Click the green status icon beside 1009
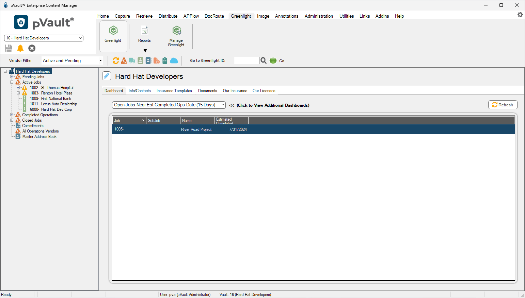 pos(25,99)
